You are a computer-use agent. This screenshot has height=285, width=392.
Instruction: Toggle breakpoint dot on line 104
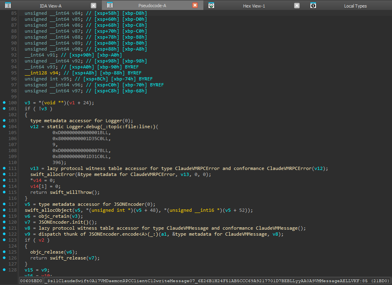click(x=4, y=127)
